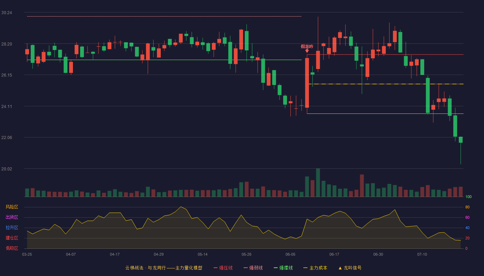484x276 pixels.
Task: Click the 拉升区 zone label
Action: pos(12,228)
